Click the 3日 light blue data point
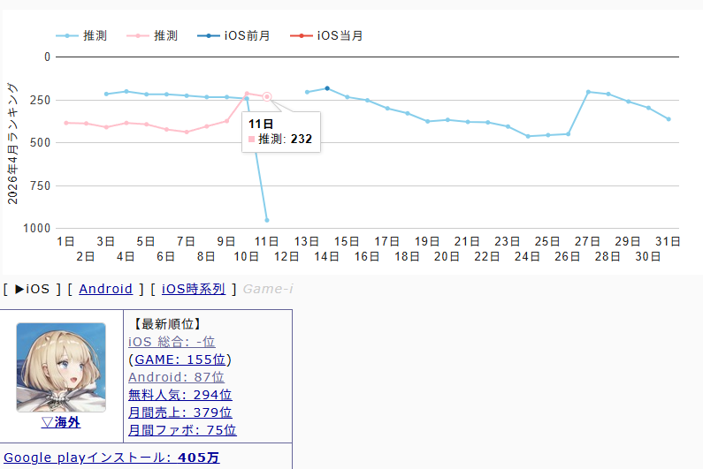The image size is (703, 469). tap(106, 95)
